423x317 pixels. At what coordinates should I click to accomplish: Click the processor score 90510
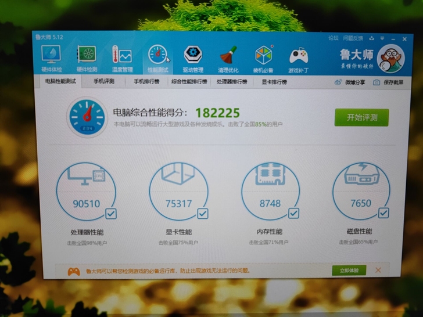(x=87, y=204)
